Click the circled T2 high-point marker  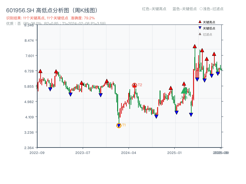[134, 85]
